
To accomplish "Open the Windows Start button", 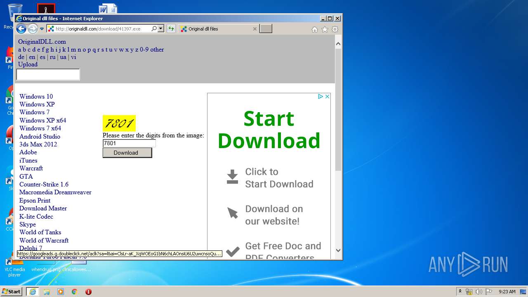I will [x=12, y=291].
